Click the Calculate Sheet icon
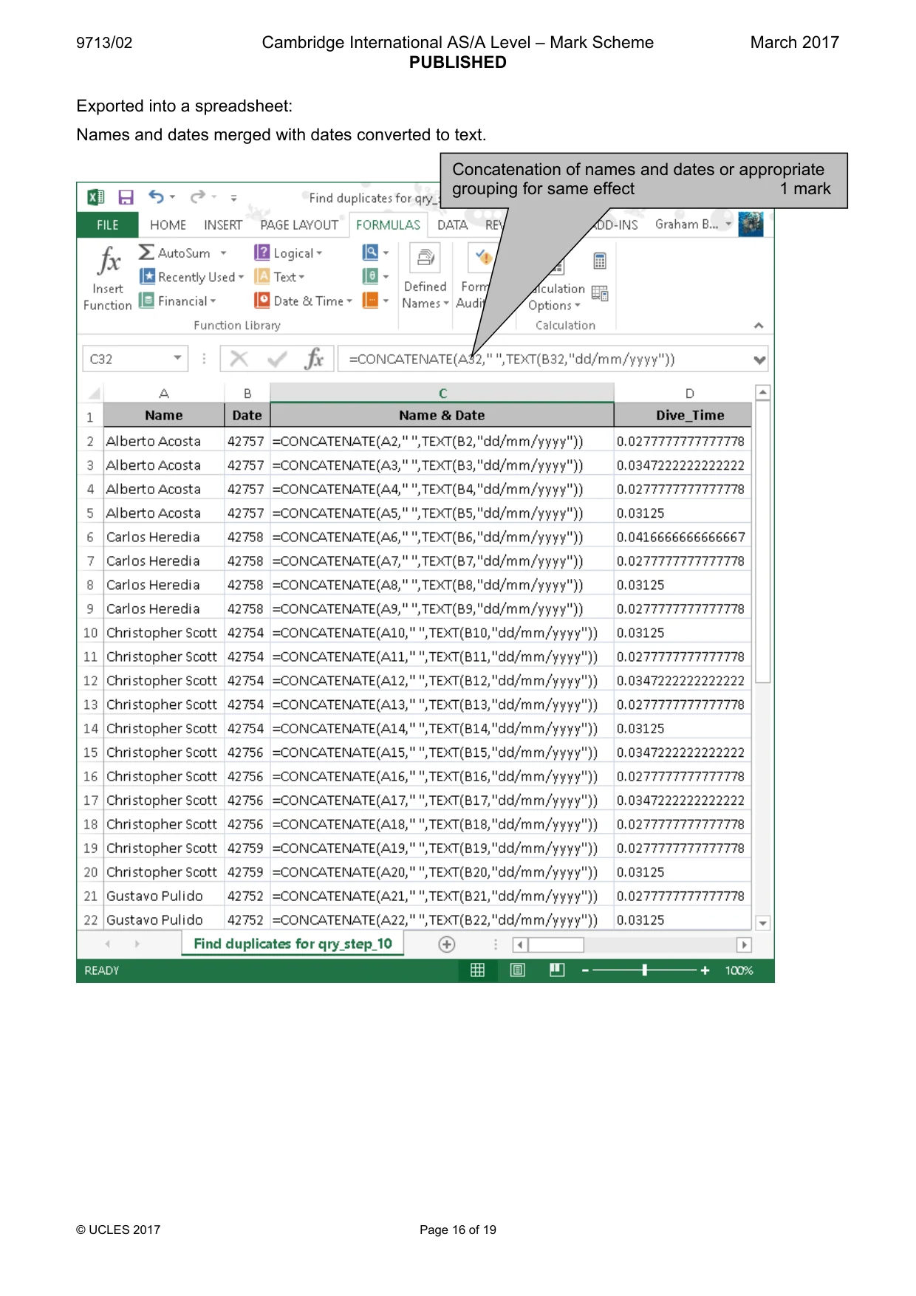Image resolution: width=916 pixels, height=1296 pixels. pos(600,293)
